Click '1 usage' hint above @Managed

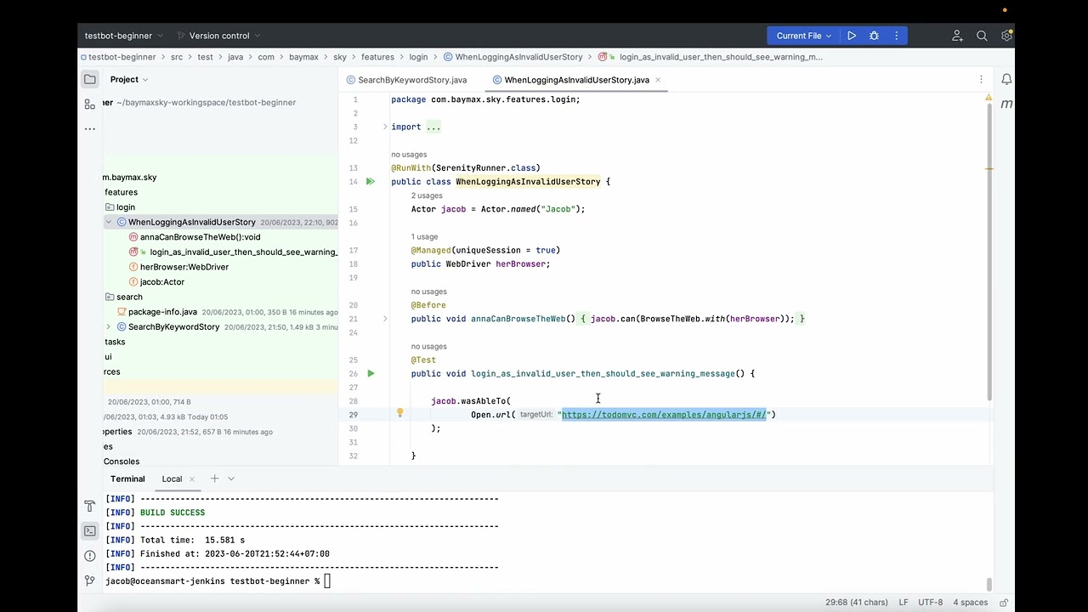pos(424,236)
